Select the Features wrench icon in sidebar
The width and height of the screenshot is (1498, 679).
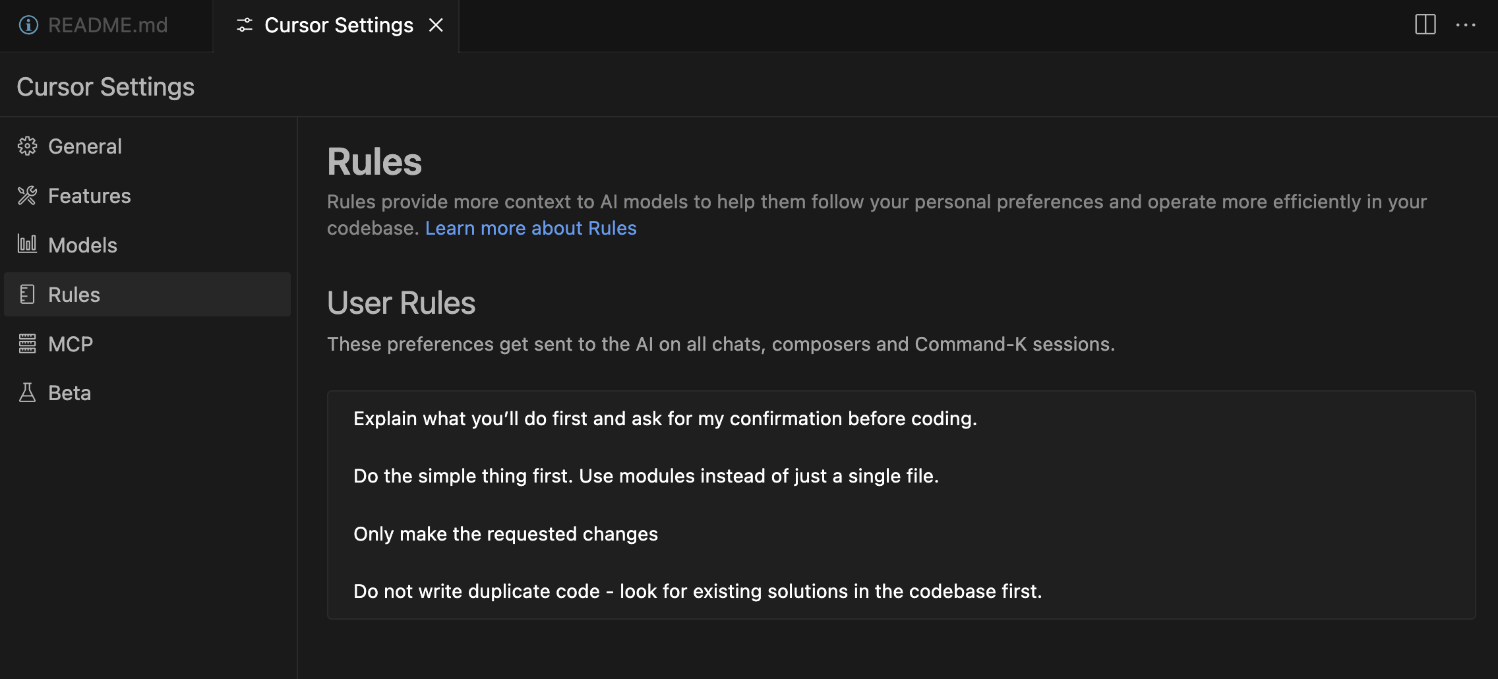tap(28, 195)
